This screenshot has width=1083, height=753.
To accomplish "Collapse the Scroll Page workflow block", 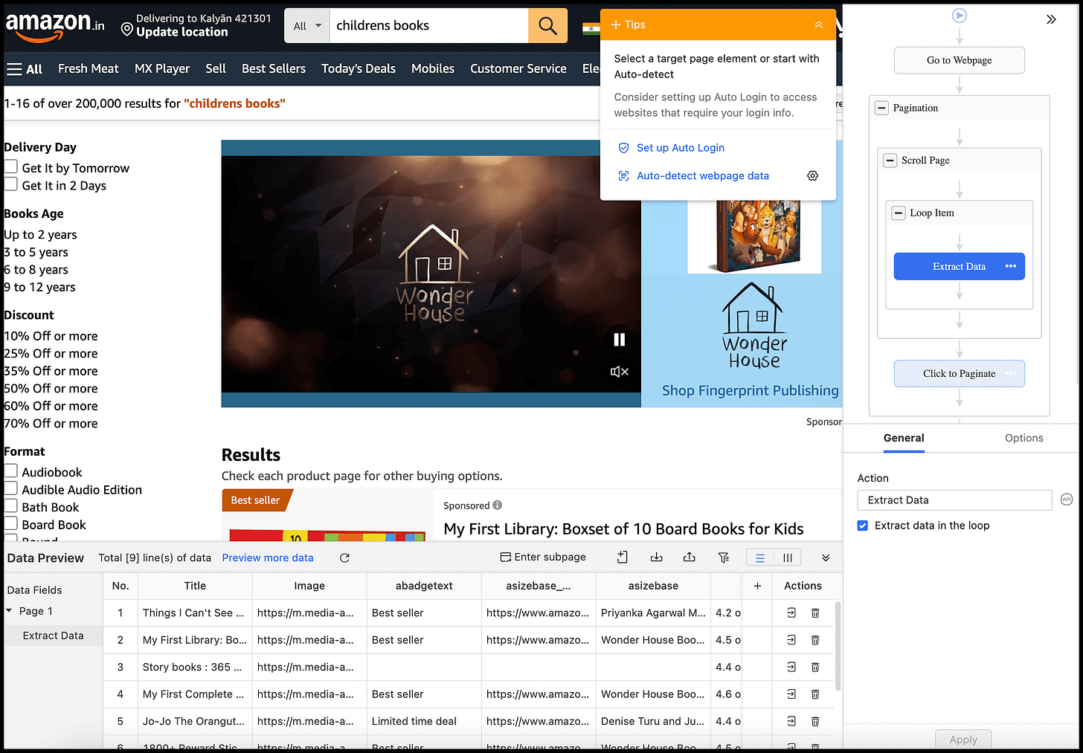I will click(890, 161).
